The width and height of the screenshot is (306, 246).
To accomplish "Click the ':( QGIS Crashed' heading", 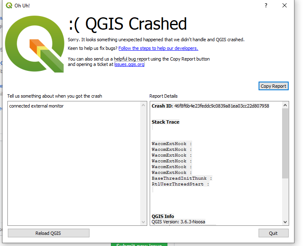I will [128, 24].
